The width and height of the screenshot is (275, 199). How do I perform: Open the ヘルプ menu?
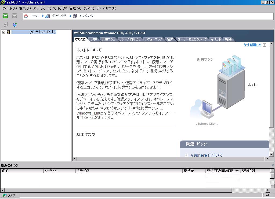(x=110, y=8)
